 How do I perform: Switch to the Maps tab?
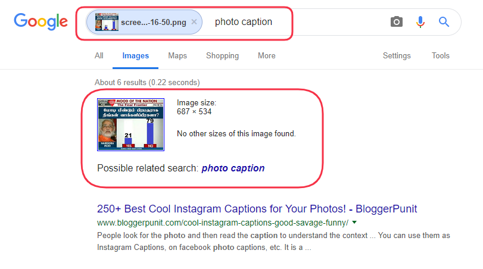pyautogui.click(x=177, y=56)
